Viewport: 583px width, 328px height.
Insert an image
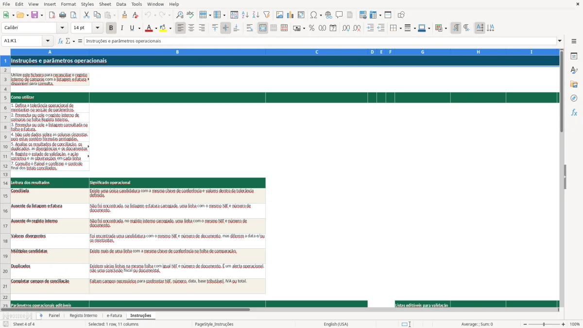click(279, 15)
